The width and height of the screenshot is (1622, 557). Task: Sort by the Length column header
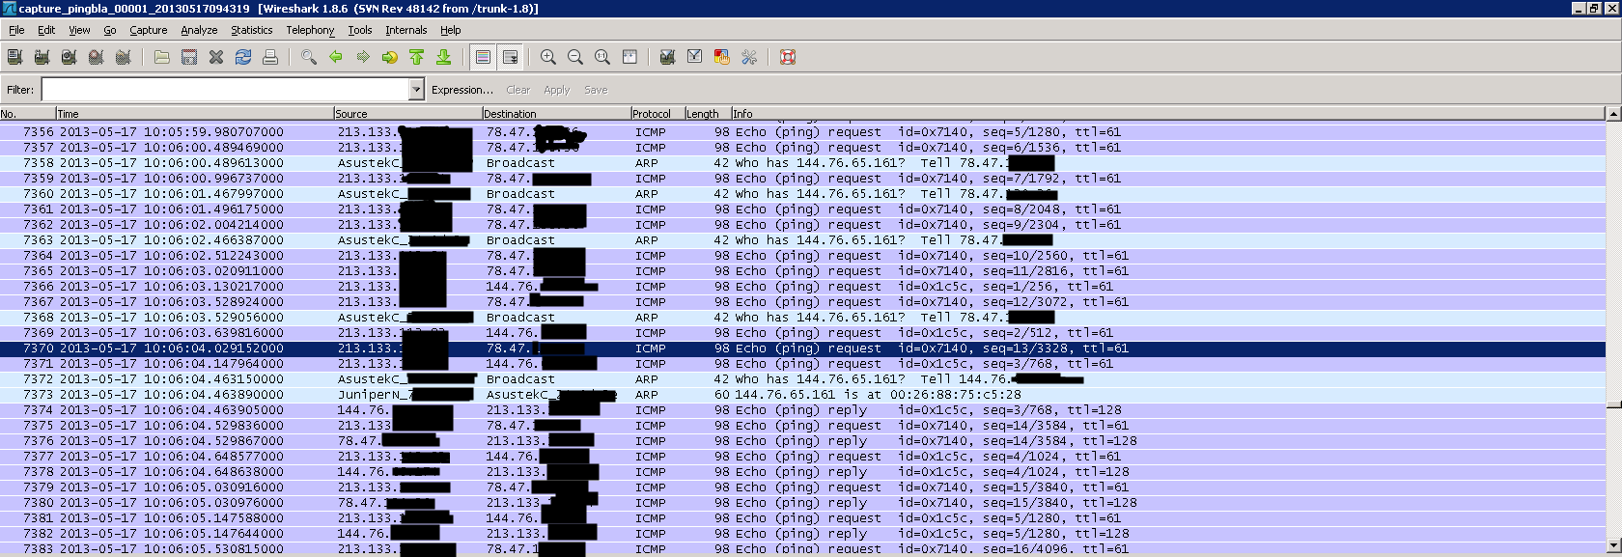pos(708,114)
